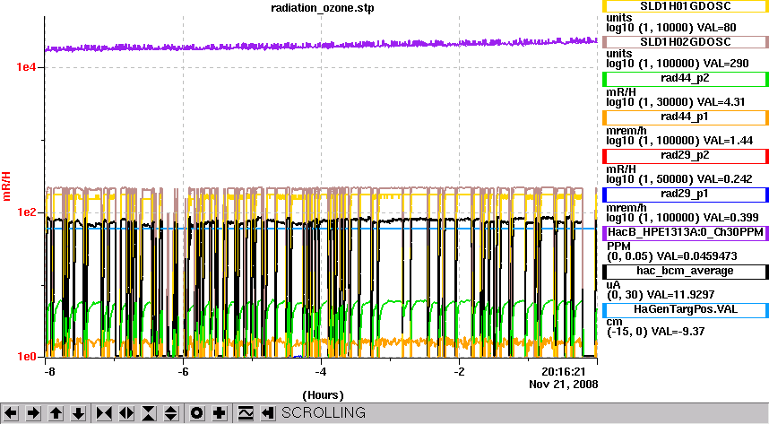The height and width of the screenshot is (424, 769).
Task: Click the circle auto-scale icon
Action: pos(196,413)
